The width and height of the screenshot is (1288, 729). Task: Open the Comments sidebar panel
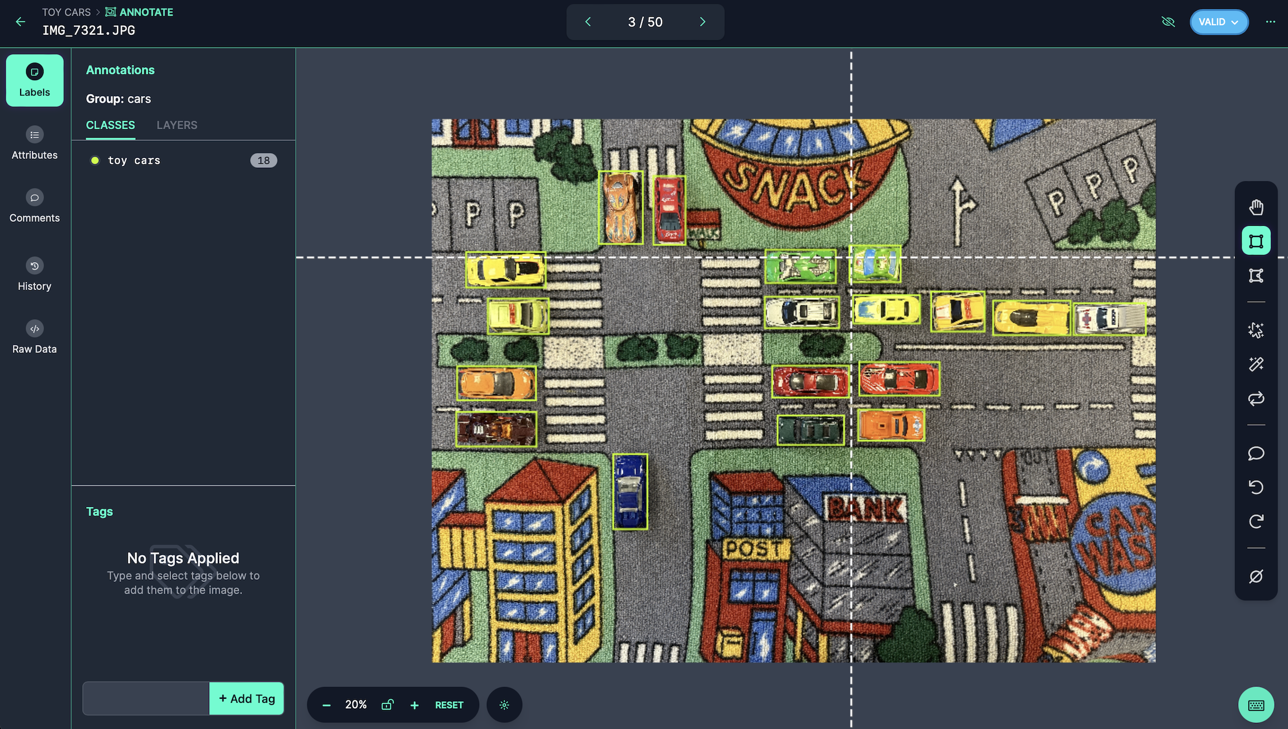(35, 206)
